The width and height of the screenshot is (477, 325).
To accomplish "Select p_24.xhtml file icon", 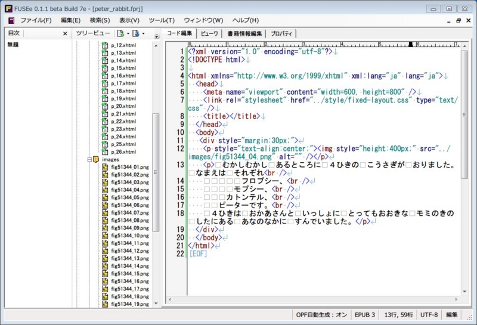I will (x=105, y=137).
